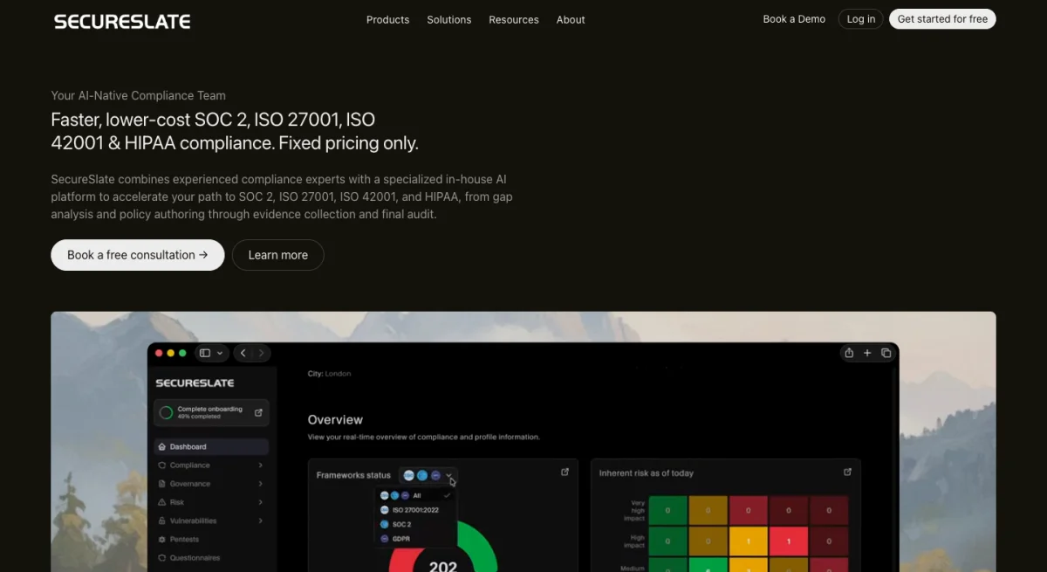Click Book a free consultation button
Screen dimensions: 1047x572
[x=138, y=255]
